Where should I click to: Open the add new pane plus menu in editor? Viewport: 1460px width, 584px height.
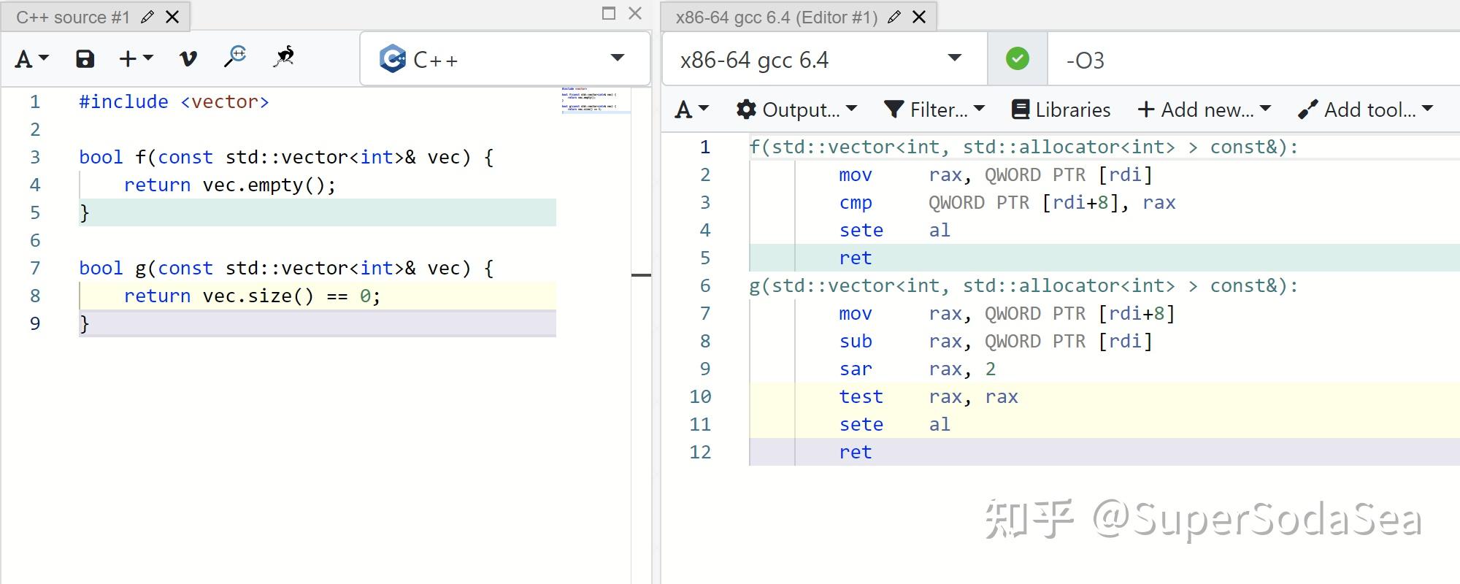(x=136, y=59)
